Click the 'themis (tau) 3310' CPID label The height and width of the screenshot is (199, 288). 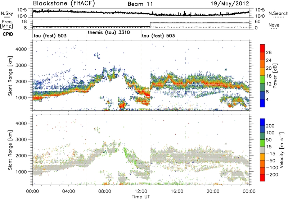109,33
